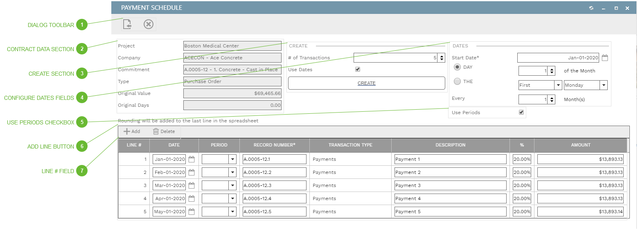The image size is (638, 230).
Task: Toggle the Use Periods checkbox
Action: 521,112
